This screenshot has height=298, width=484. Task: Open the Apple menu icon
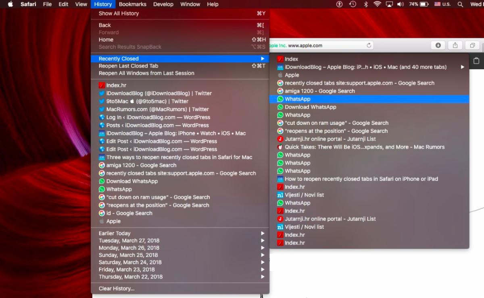click(x=10, y=4)
